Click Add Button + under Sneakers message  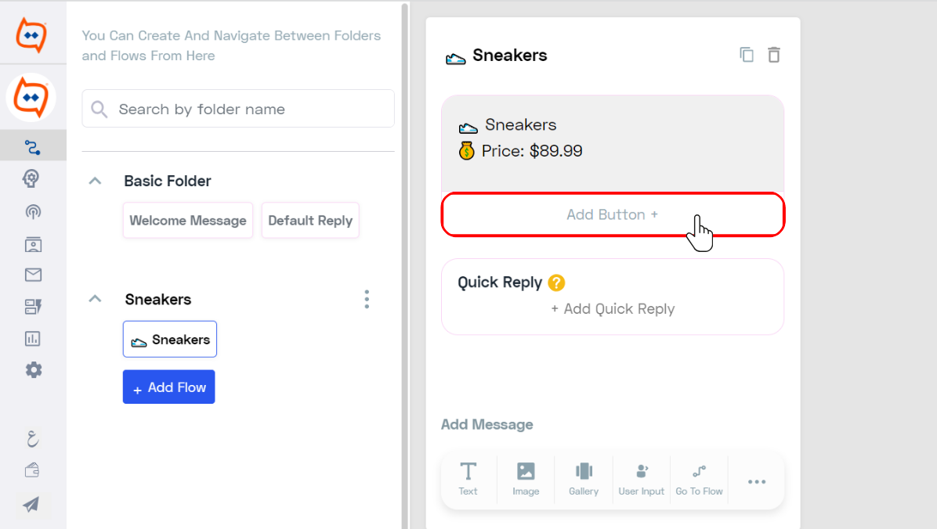pyautogui.click(x=613, y=214)
